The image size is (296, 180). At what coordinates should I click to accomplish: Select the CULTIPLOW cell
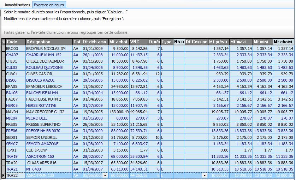pyautogui.click(x=49, y=150)
